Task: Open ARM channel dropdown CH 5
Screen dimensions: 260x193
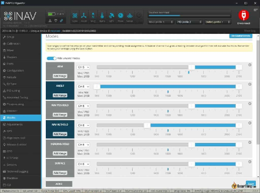Action: pos(83,67)
